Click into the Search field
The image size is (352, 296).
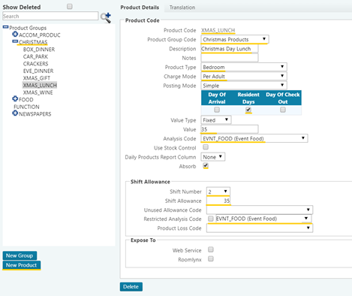[x=50, y=17]
